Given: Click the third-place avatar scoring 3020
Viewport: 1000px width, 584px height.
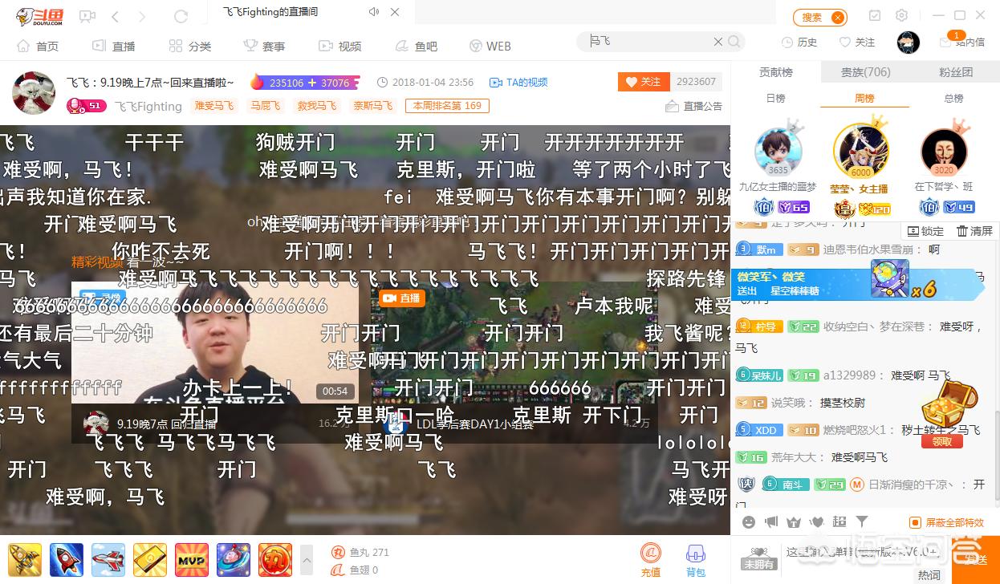Looking at the screenshot, I should (x=944, y=152).
